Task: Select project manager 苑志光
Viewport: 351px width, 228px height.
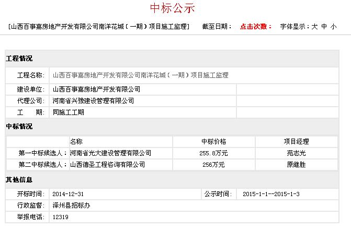Action: click(297, 153)
